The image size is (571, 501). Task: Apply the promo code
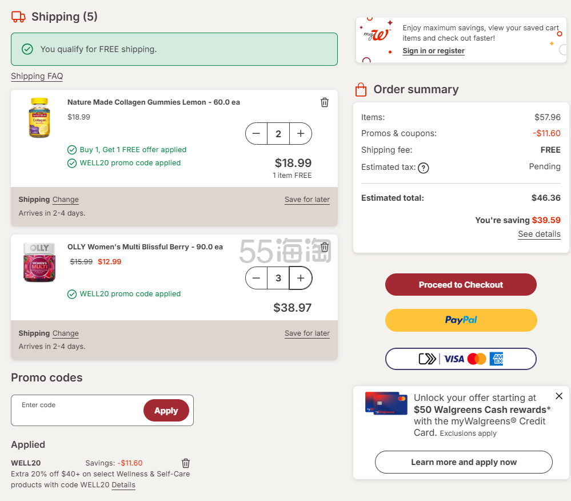pyautogui.click(x=166, y=411)
